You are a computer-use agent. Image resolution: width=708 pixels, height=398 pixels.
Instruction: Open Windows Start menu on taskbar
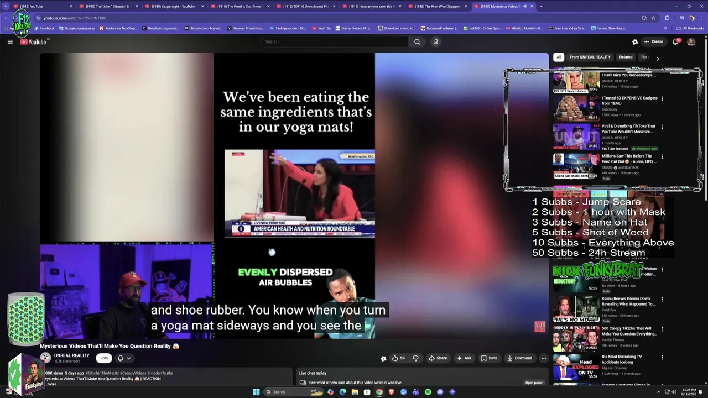(x=256, y=392)
